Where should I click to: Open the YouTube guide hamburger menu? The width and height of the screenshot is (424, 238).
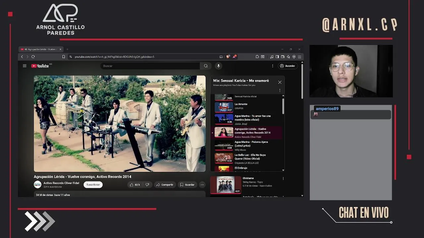click(x=25, y=66)
